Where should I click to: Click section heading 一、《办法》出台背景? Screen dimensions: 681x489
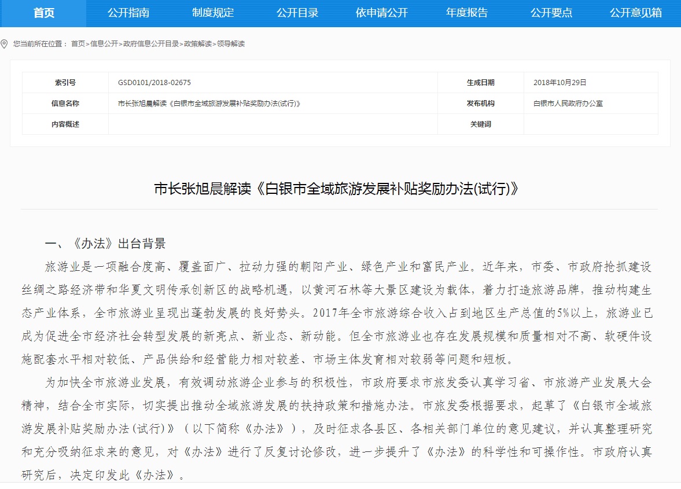pos(105,243)
